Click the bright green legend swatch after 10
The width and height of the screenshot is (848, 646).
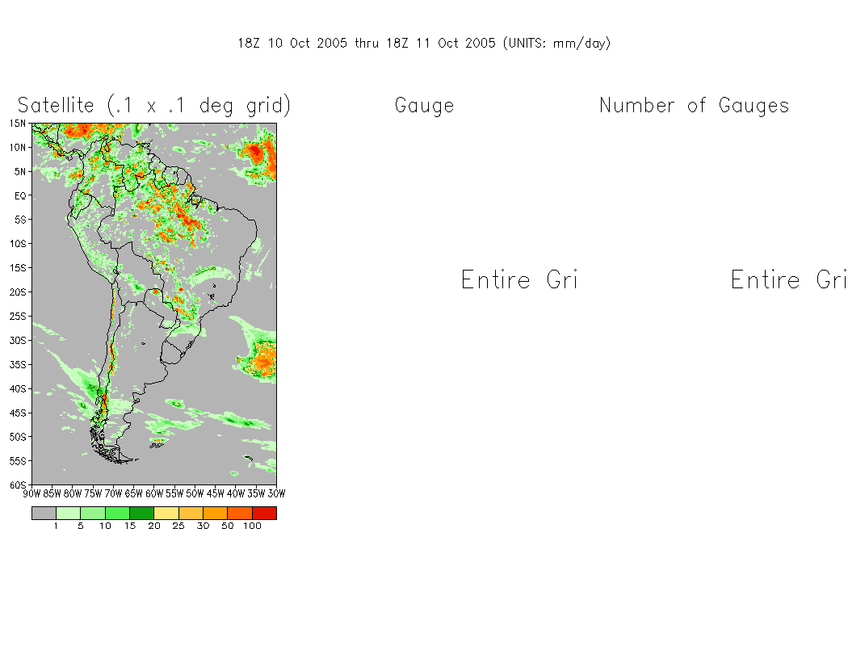click(x=117, y=513)
